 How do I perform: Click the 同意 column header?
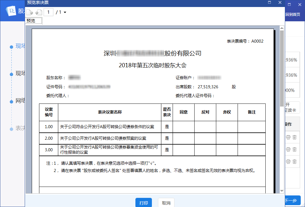click(x=183, y=112)
